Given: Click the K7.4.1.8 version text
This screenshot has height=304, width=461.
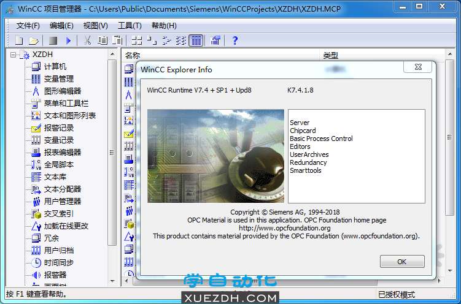Looking at the screenshot, I should [x=300, y=90].
